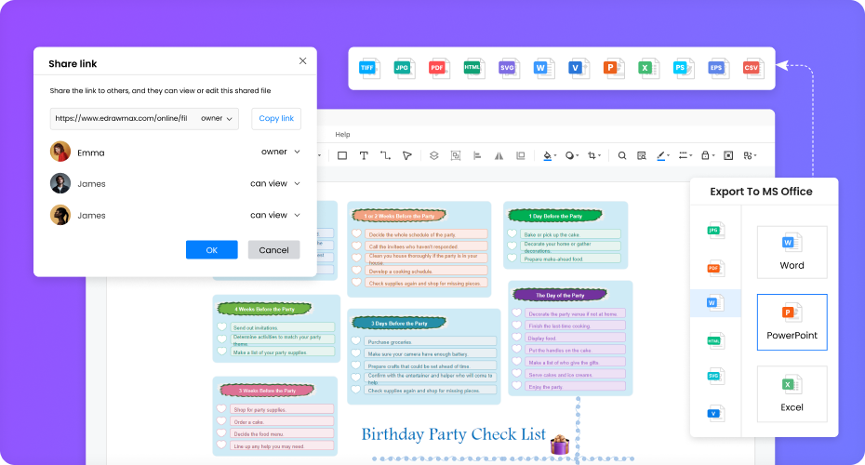Open the fill color bucket picker
This screenshot has height=465, width=865.
tap(548, 155)
